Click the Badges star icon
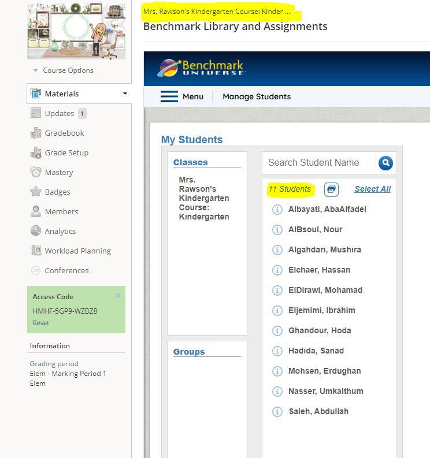430x458 pixels. pyautogui.click(x=36, y=192)
